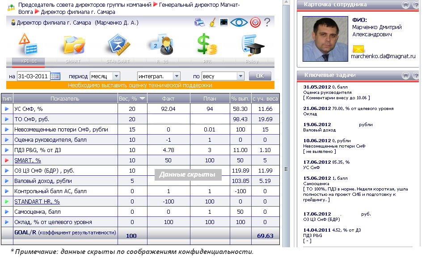
Task: Click the yellow email envelope icon
Action: click(x=358, y=49)
